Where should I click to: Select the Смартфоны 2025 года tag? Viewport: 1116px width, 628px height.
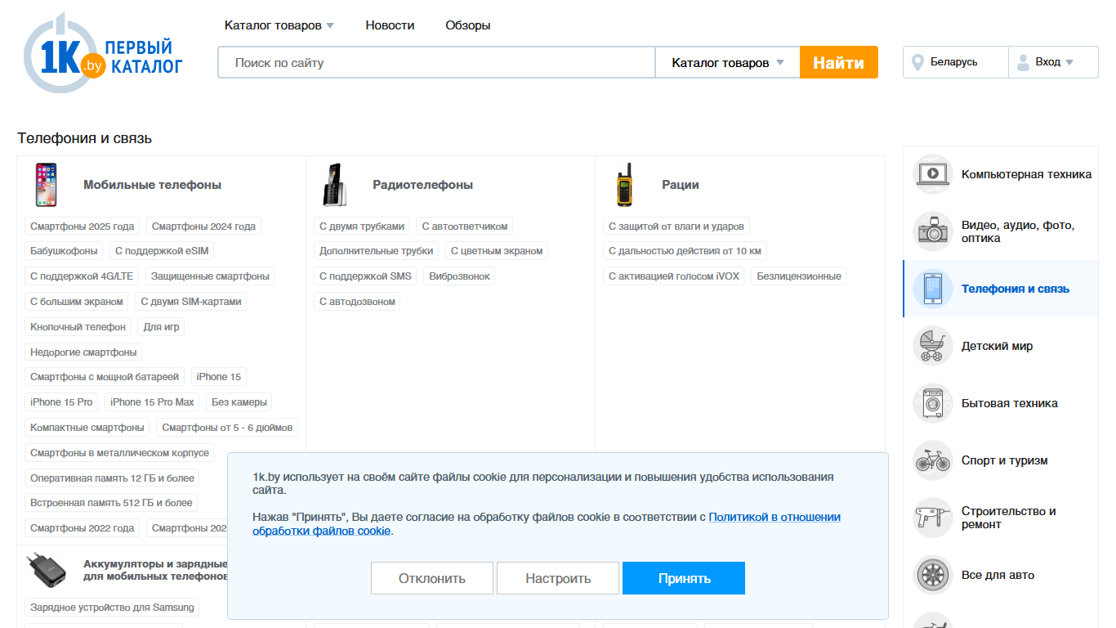point(82,227)
